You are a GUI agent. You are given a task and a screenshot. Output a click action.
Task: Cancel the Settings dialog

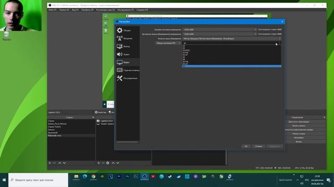(259, 146)
